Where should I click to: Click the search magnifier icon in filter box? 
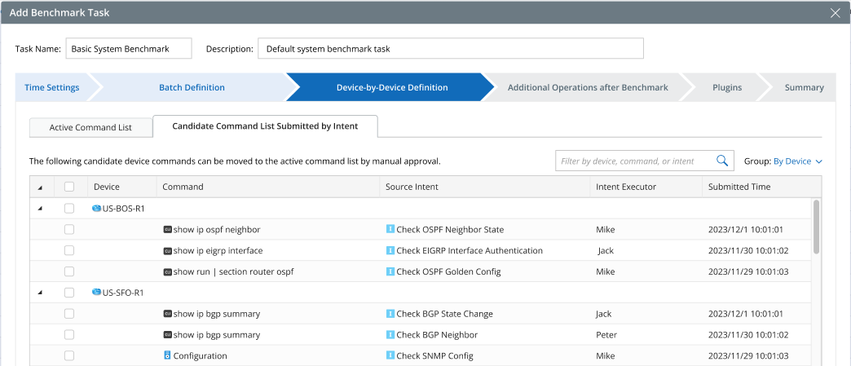pos(721,161)
